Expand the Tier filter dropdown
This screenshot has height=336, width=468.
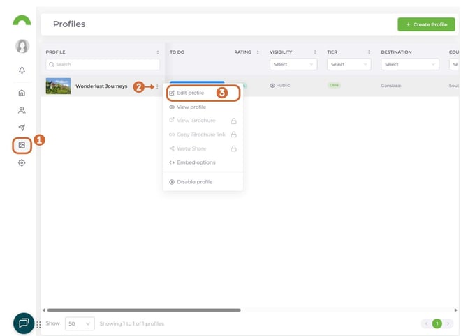[348, 64]
